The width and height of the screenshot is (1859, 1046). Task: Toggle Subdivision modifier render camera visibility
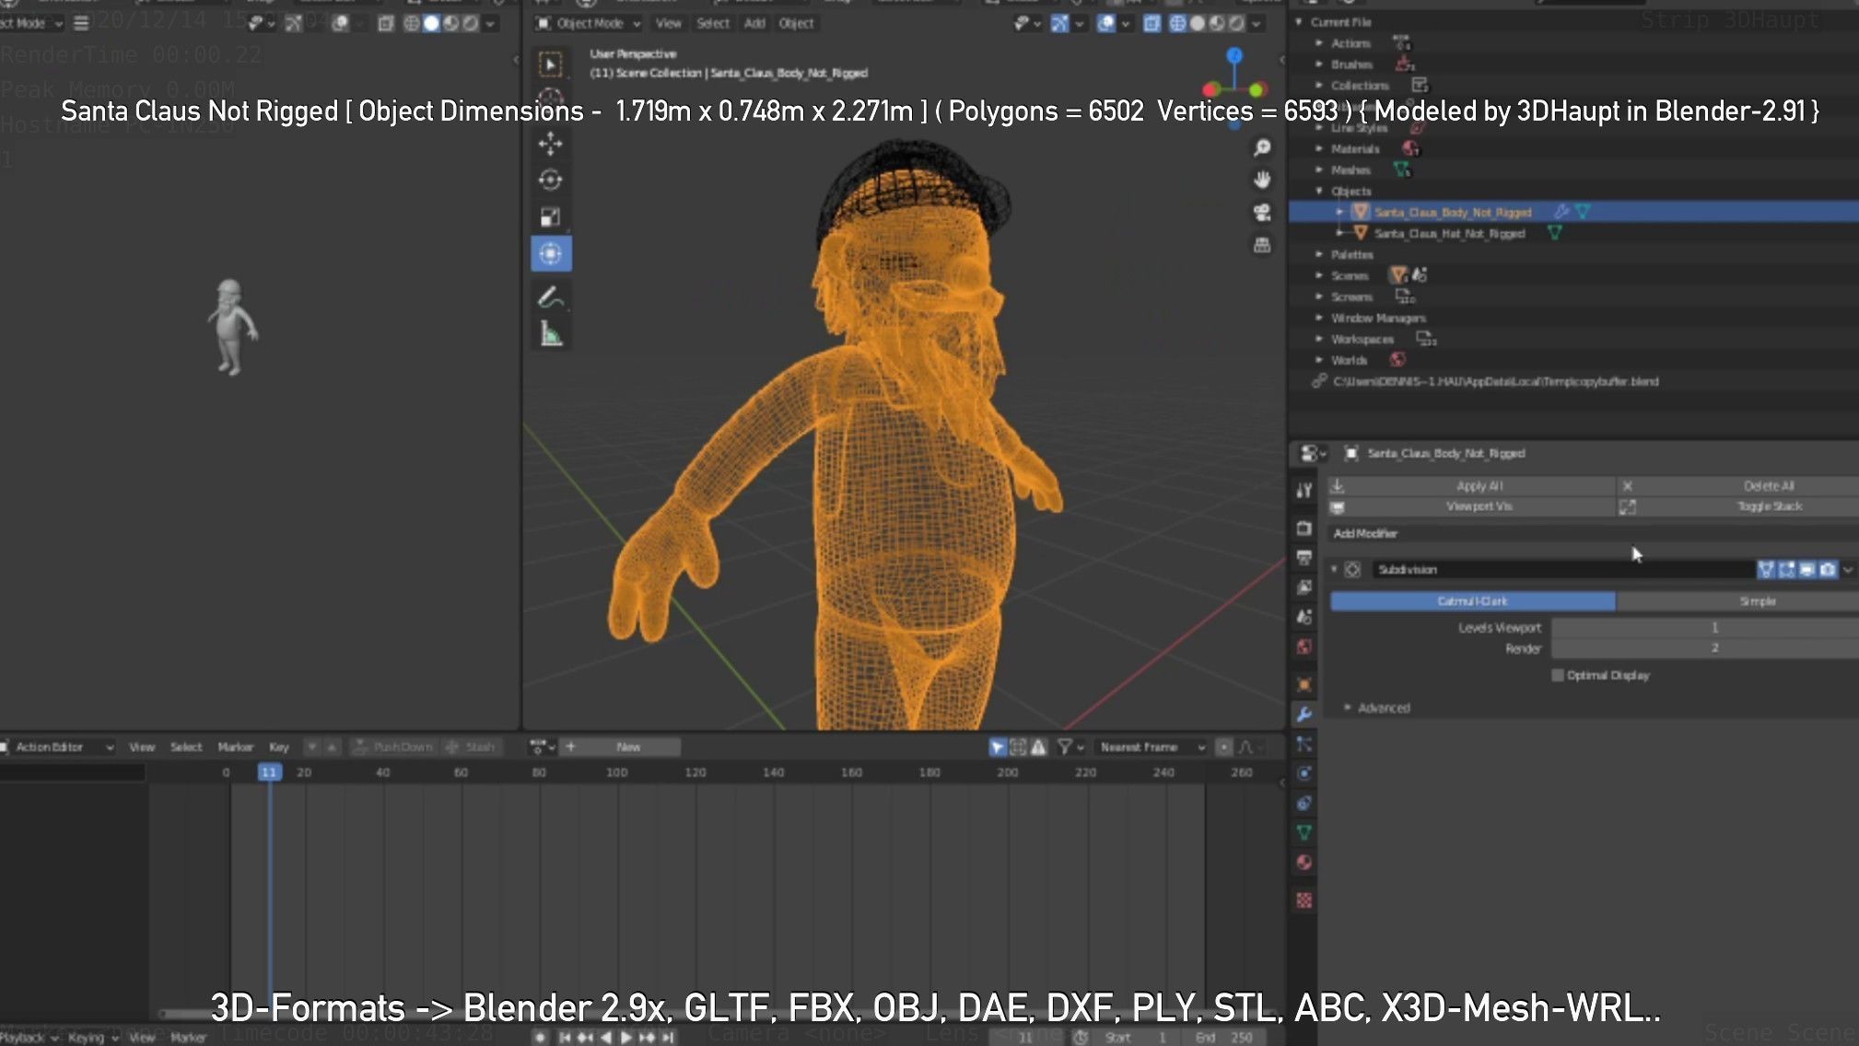pyautogui.click(x=1828, y=570)
